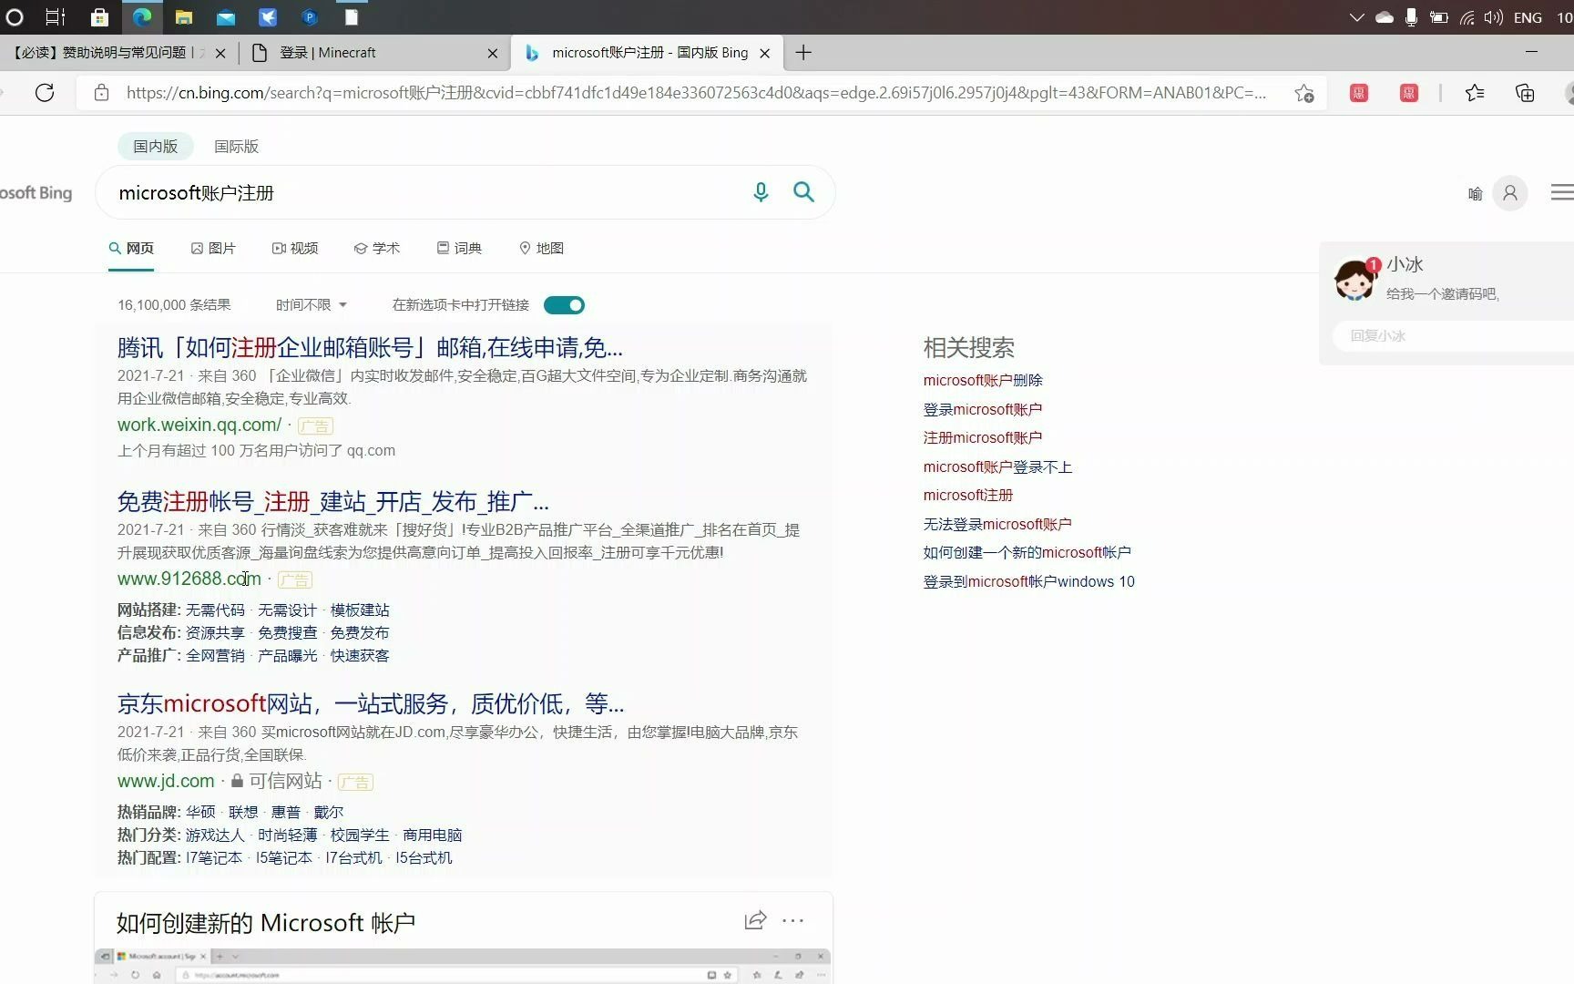Expand the 时间不限 time filter dropdown
1574x984 pixels.
pyautogui.click(x=312, y=305)
